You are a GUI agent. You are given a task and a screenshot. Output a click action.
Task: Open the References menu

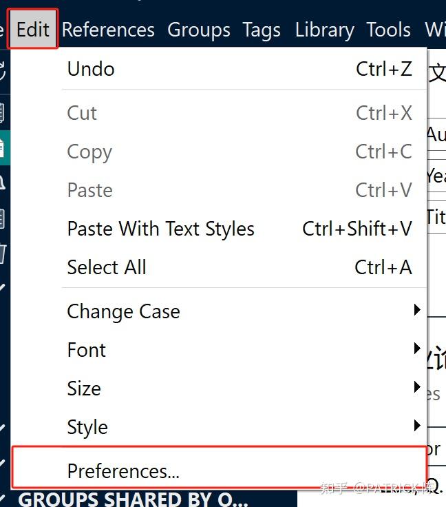click(108, 30)
